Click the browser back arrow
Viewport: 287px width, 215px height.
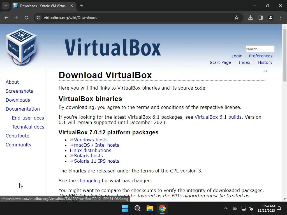[6, 18]
